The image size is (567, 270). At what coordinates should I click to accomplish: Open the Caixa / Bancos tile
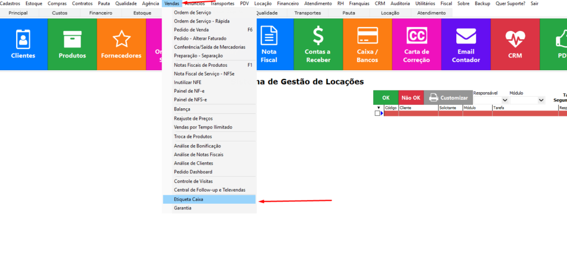tap(367, 44)
